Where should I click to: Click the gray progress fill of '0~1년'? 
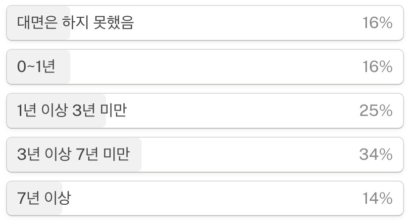pos(39,67)
